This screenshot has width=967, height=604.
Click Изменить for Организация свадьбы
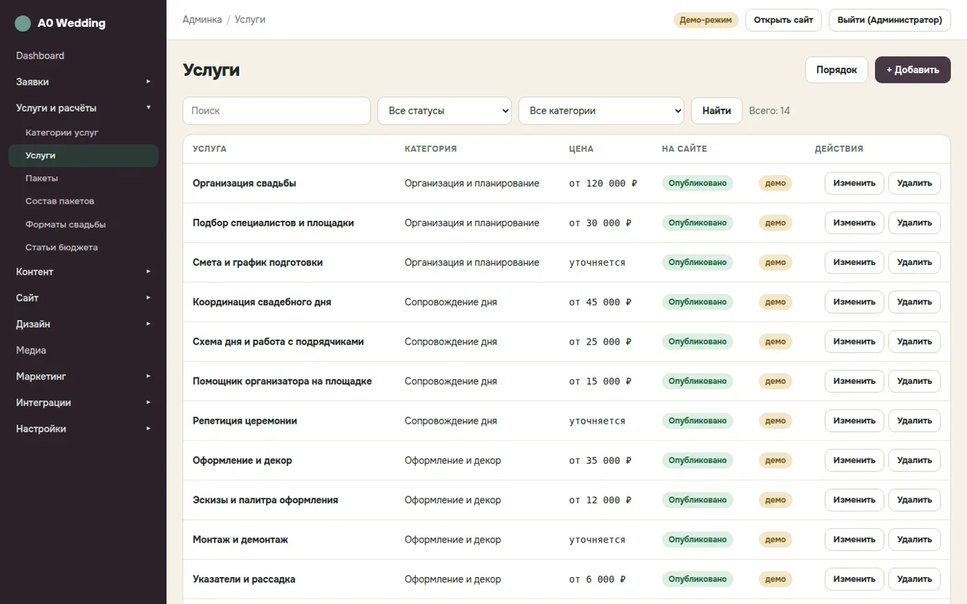pyautogui.click(x=854, y=183)
